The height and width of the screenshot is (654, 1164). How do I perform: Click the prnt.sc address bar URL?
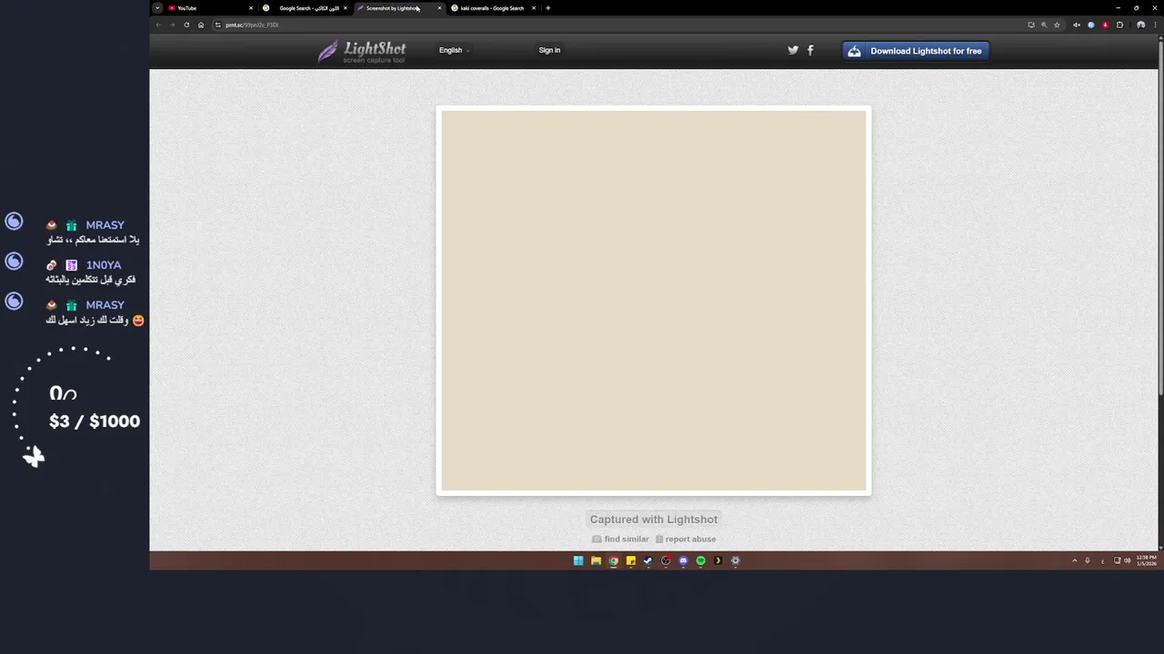tap(253, 25)
